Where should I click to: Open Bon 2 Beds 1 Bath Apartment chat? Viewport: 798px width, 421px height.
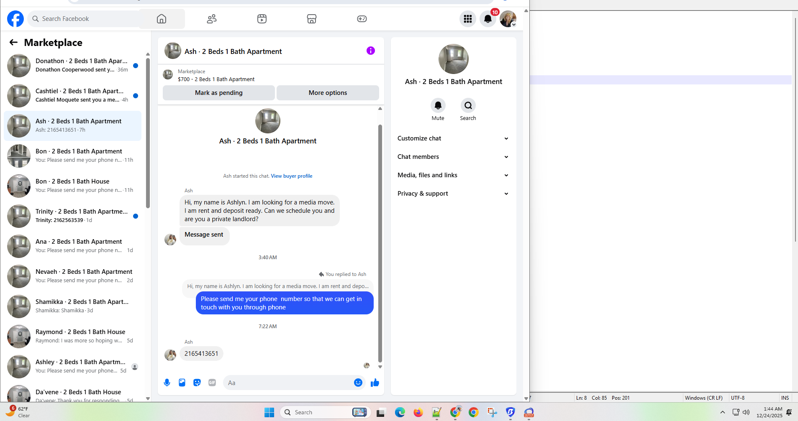(x=73, y=156)
